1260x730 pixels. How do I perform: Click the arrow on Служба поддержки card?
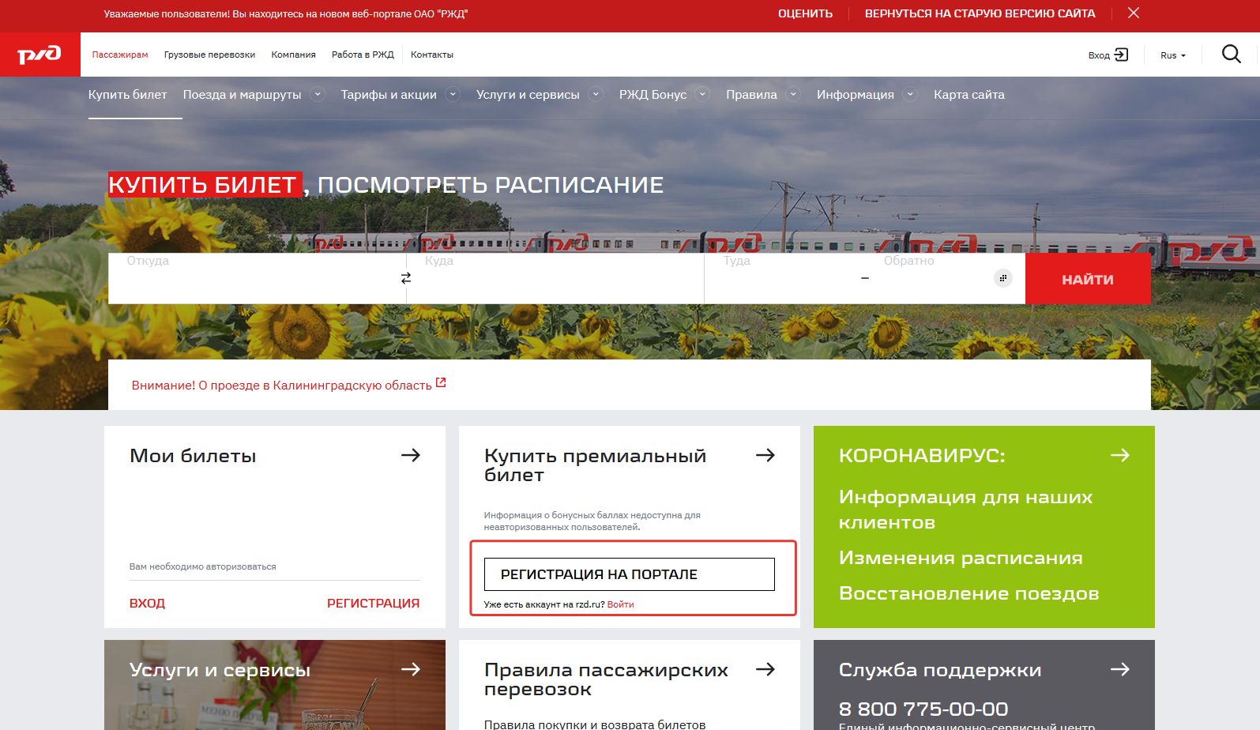(x=1119, y=669)
